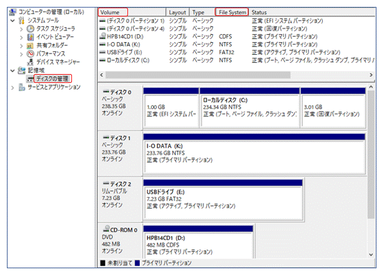Viewport: 384px width, 274px height.
Task: Click the Services and Applications icon
Action: pos(22,87)
